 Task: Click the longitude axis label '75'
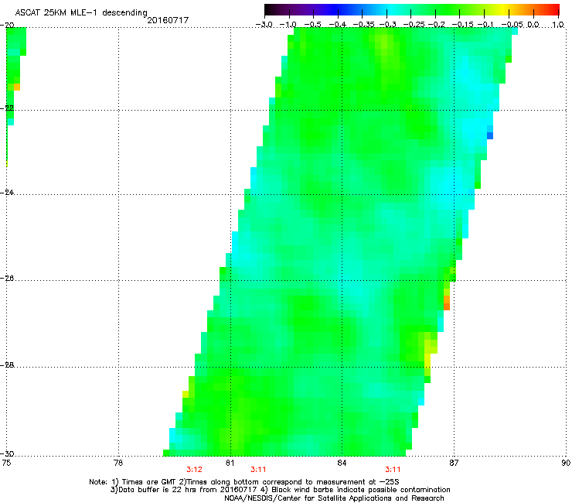tap(6, 463)
